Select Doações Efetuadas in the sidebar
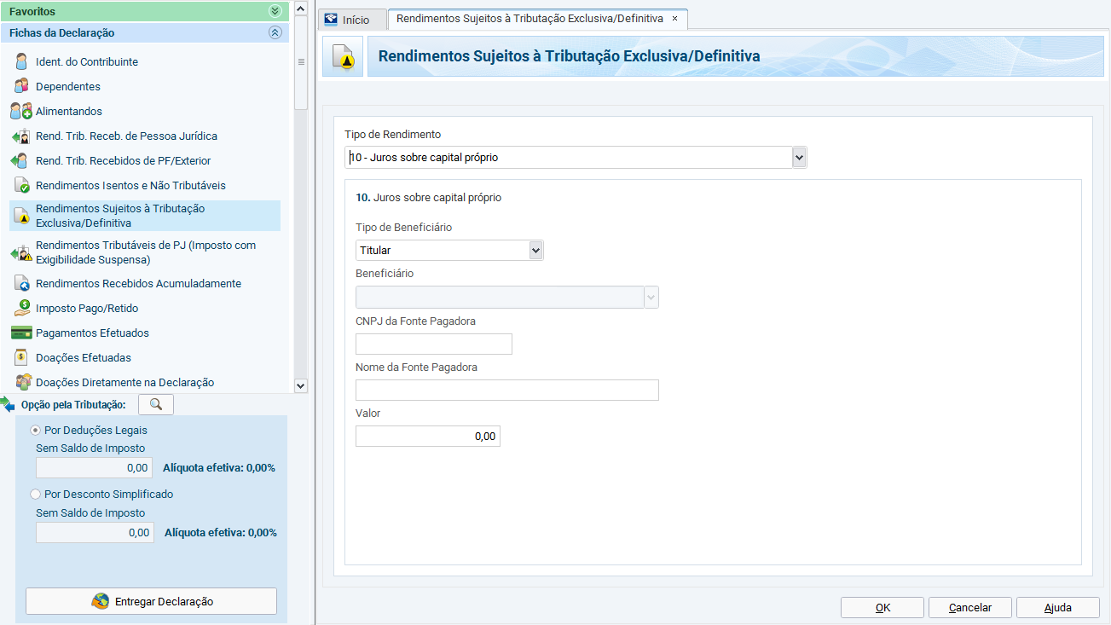 [84, 357]
